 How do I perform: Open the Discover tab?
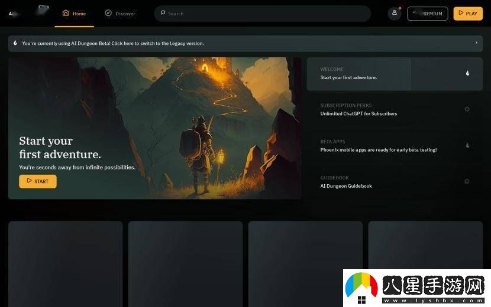[120, 14]
